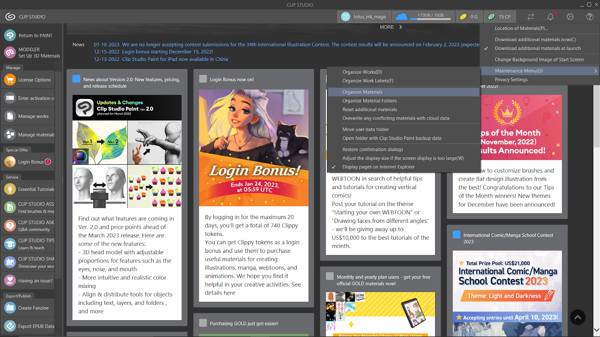Image resolution: width=600 pixels, height=337 pixels.
Task: Open Login Bonus sidebar icon
Action: [10, 162]
